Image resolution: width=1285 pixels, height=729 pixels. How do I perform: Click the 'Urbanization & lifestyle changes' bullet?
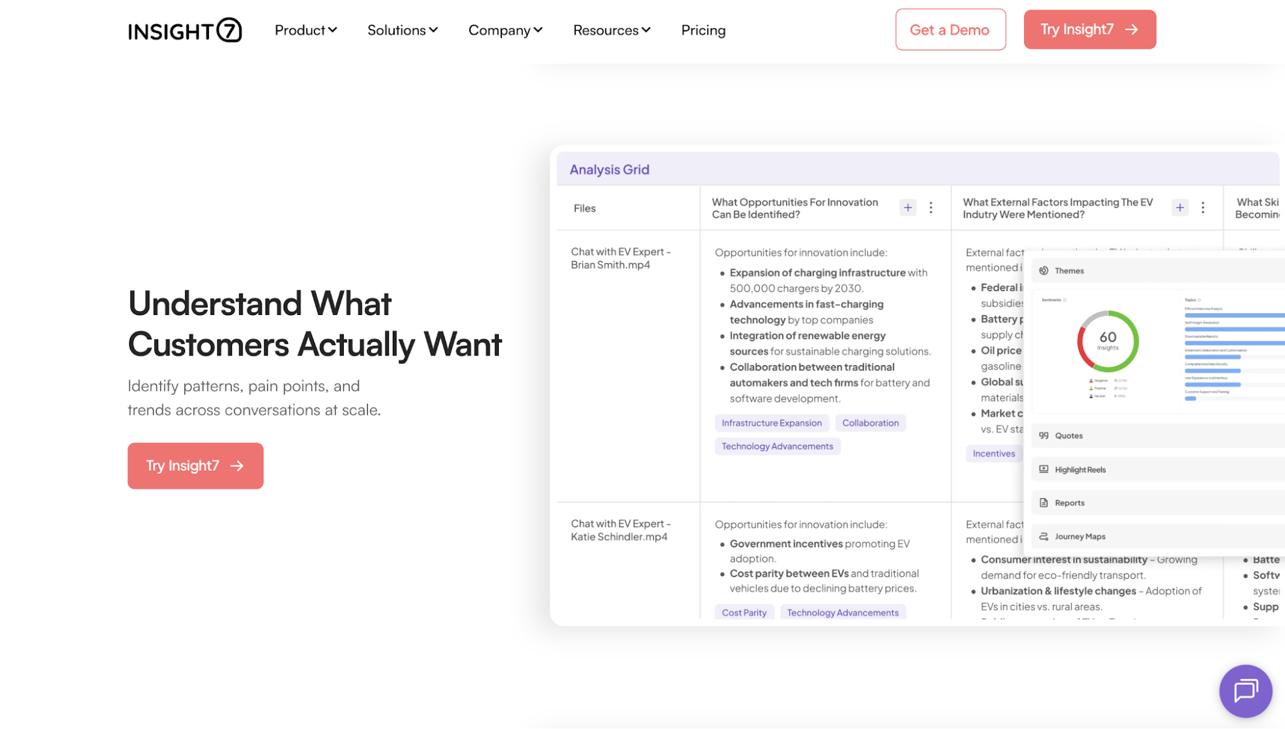(x=1091, y=598)
